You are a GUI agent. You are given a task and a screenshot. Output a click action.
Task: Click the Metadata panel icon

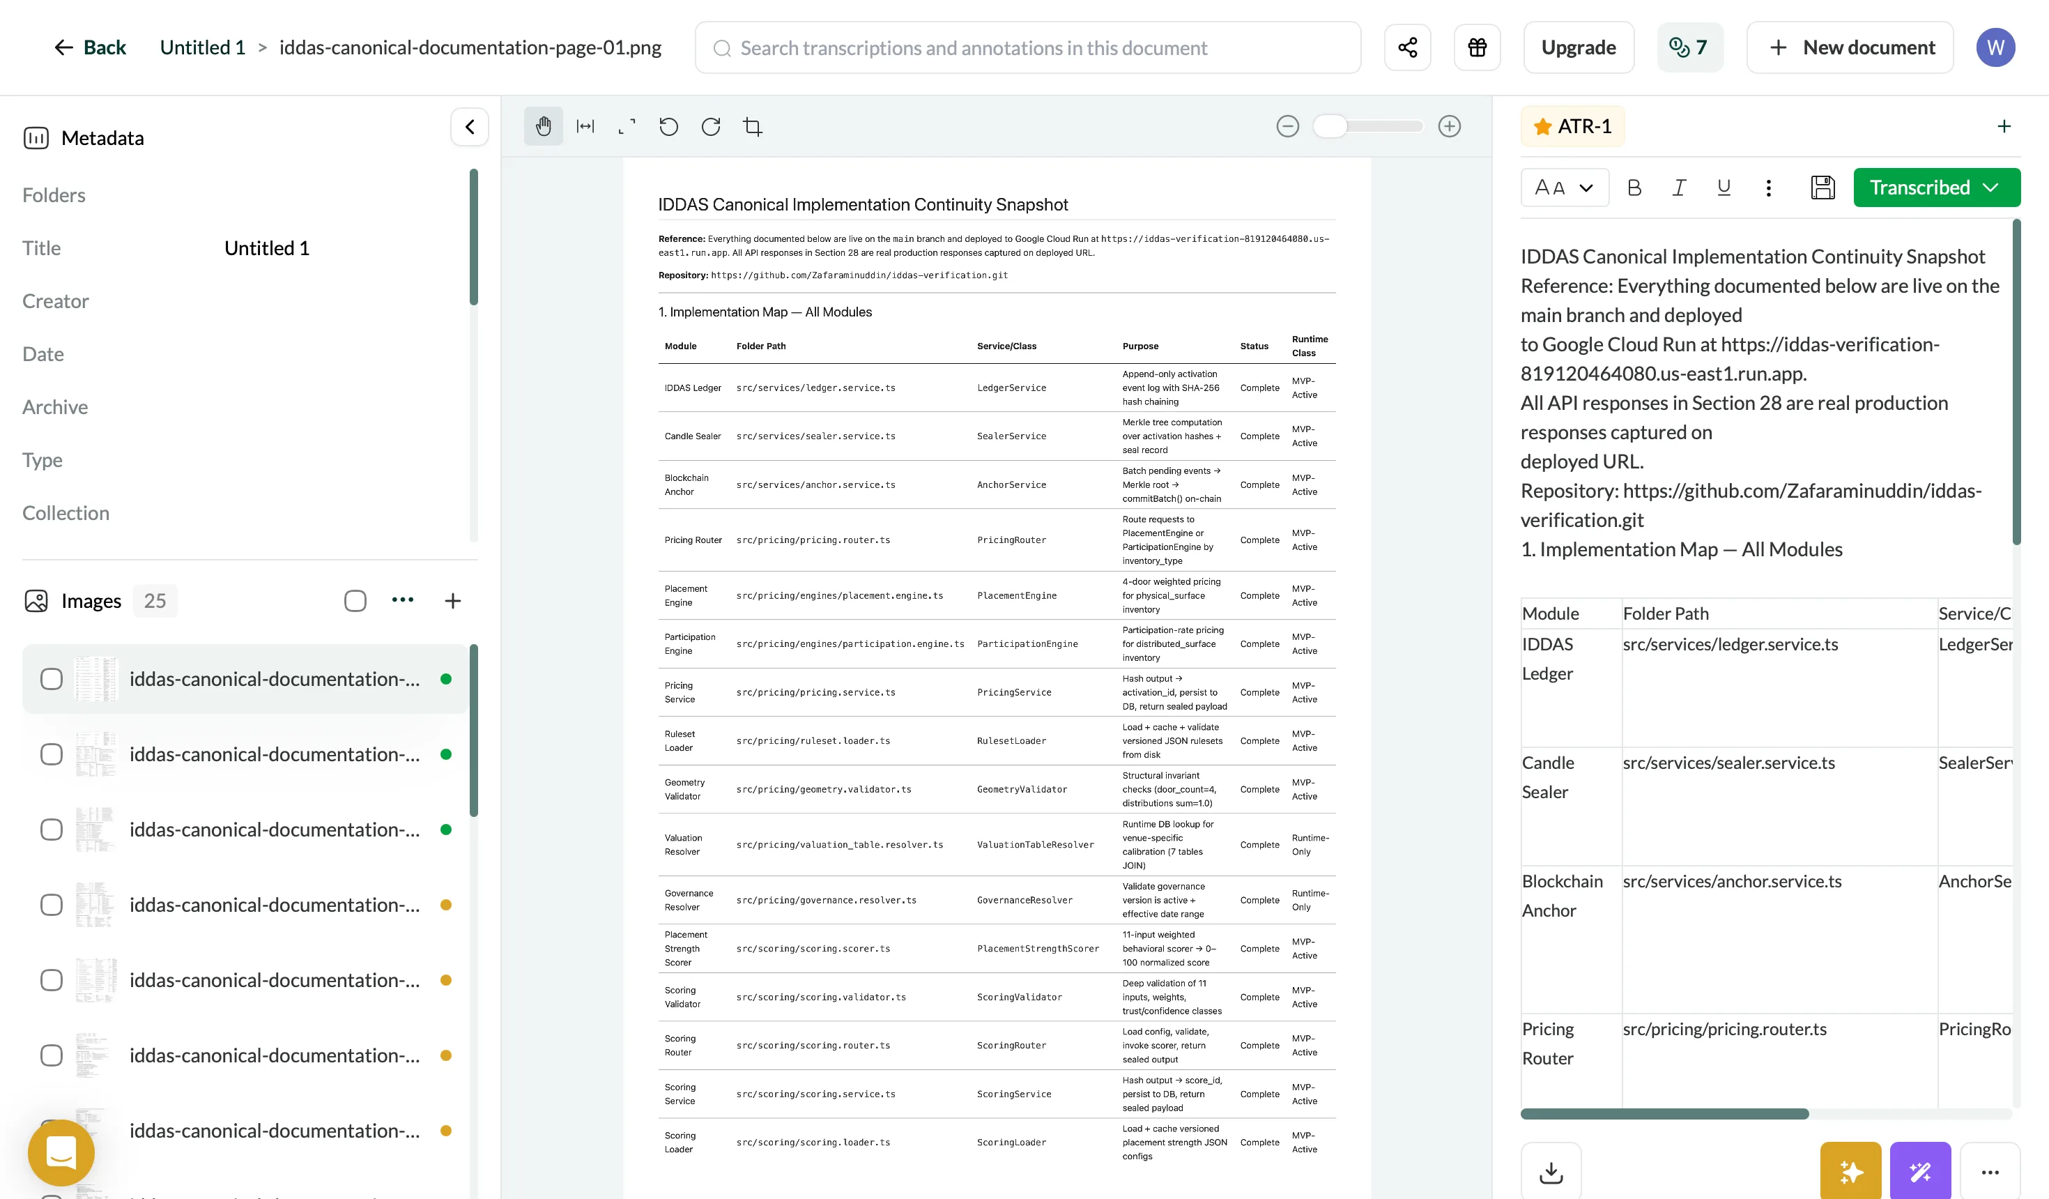(x=36, y=137)
